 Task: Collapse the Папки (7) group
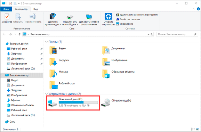coord(46,42)
